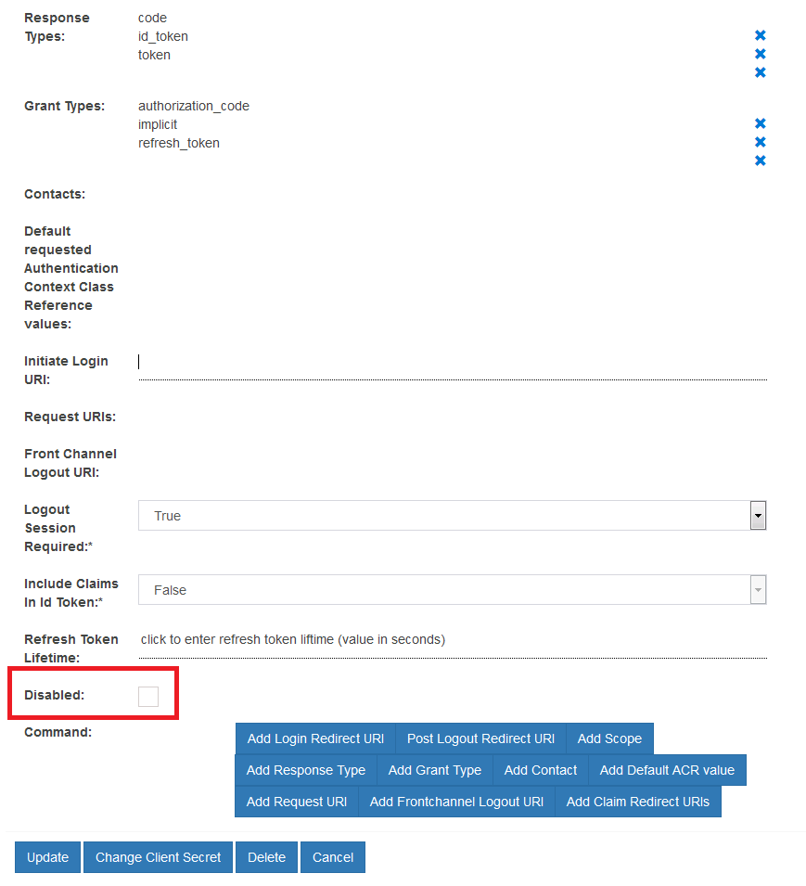Click the Add Grant Type button

tap(434, 770)
